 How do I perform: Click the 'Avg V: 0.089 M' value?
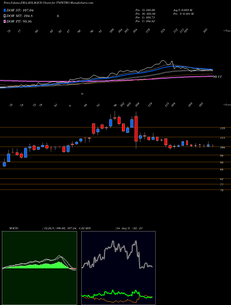[182, 10]
